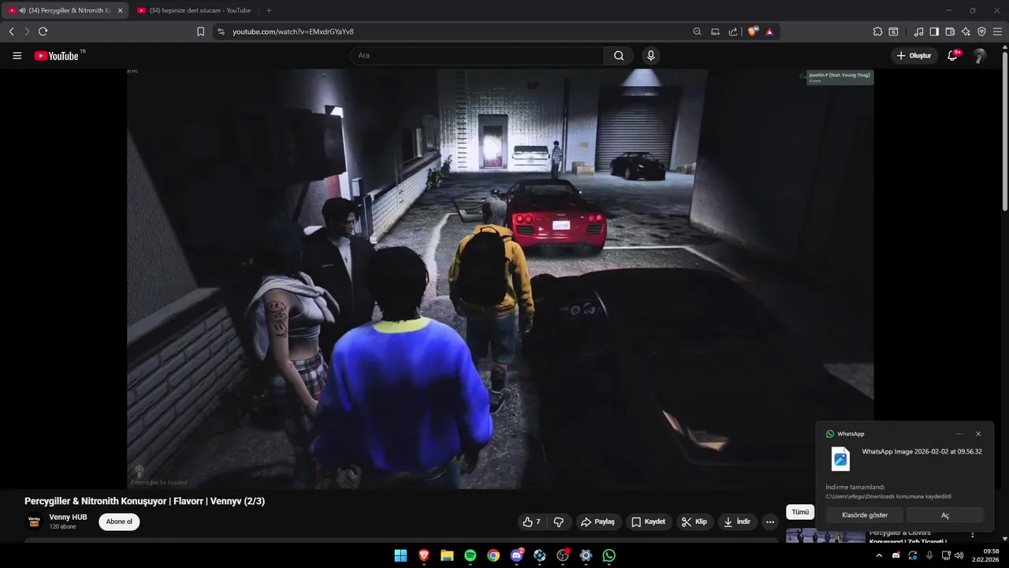
Task: Click the browser forward arrow
Action: click(x=27, y=32)
